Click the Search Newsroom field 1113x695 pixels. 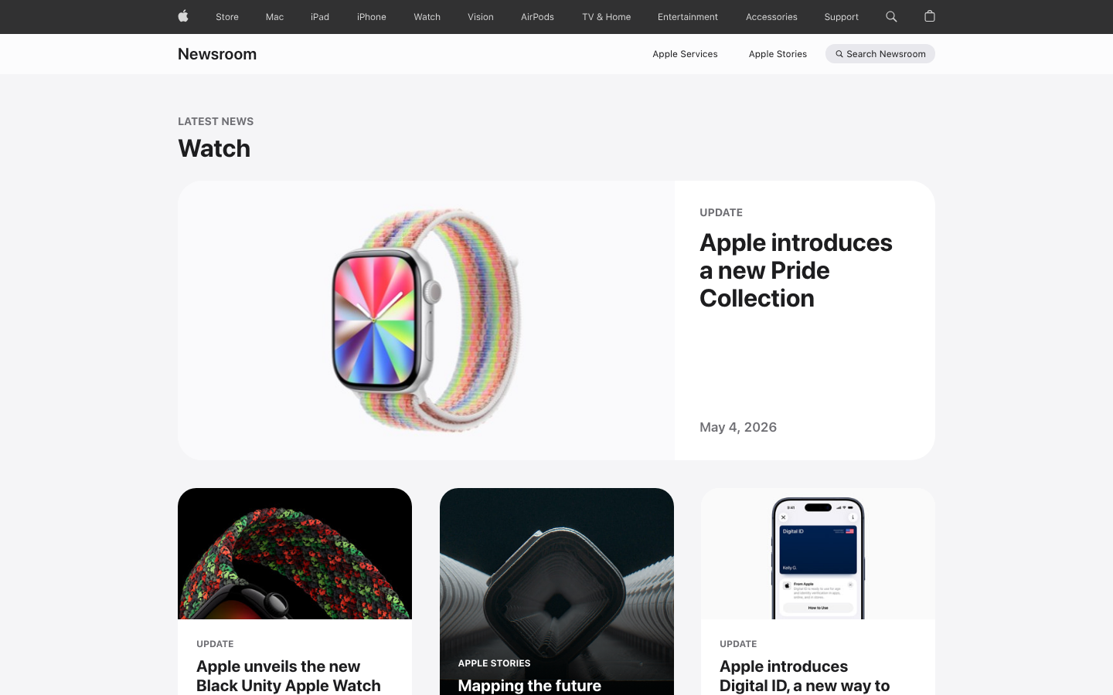click(880, 54)
